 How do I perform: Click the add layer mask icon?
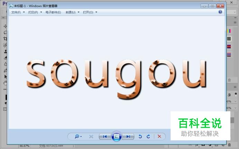[203, 145]
